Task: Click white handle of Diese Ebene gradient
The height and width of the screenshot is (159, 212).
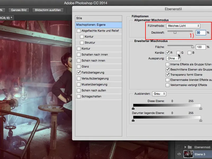Action: click(201, 108)
